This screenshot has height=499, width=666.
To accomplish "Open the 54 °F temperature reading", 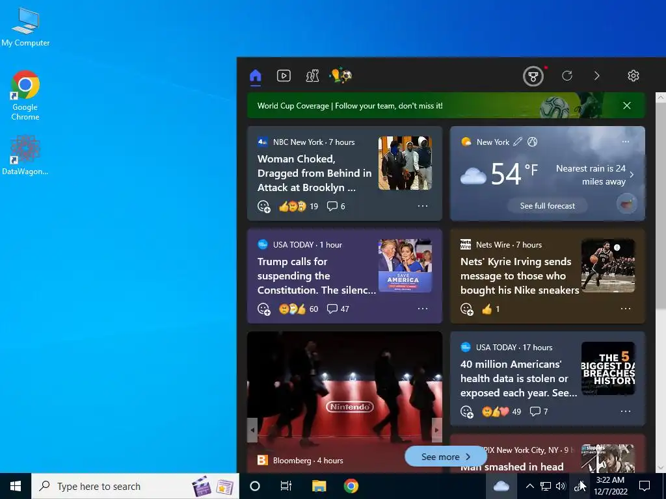I will pyautogui.click(x=514, y=173).
